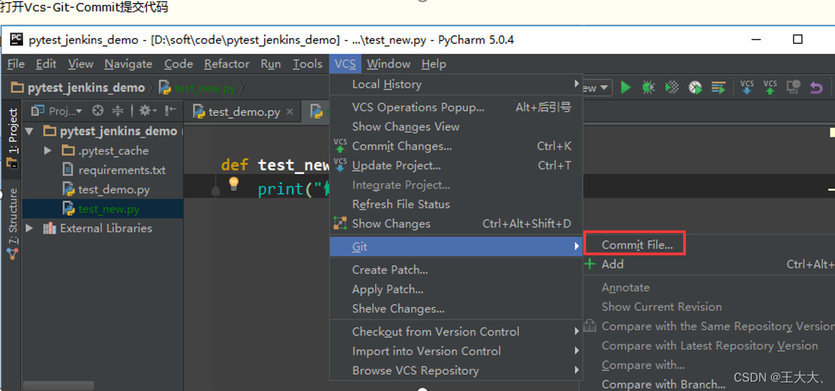Click the scroll from source crosshair icon
835x391 pixels.
coord(98,110)
